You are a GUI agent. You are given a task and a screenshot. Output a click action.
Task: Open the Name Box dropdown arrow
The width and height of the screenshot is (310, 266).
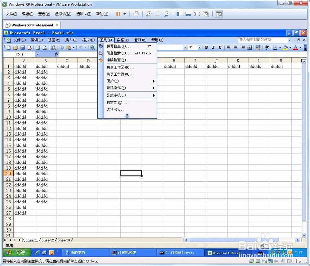coord(38,54)
